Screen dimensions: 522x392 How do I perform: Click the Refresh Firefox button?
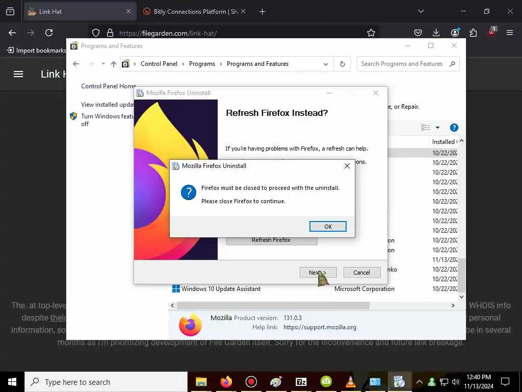point(271,240)
